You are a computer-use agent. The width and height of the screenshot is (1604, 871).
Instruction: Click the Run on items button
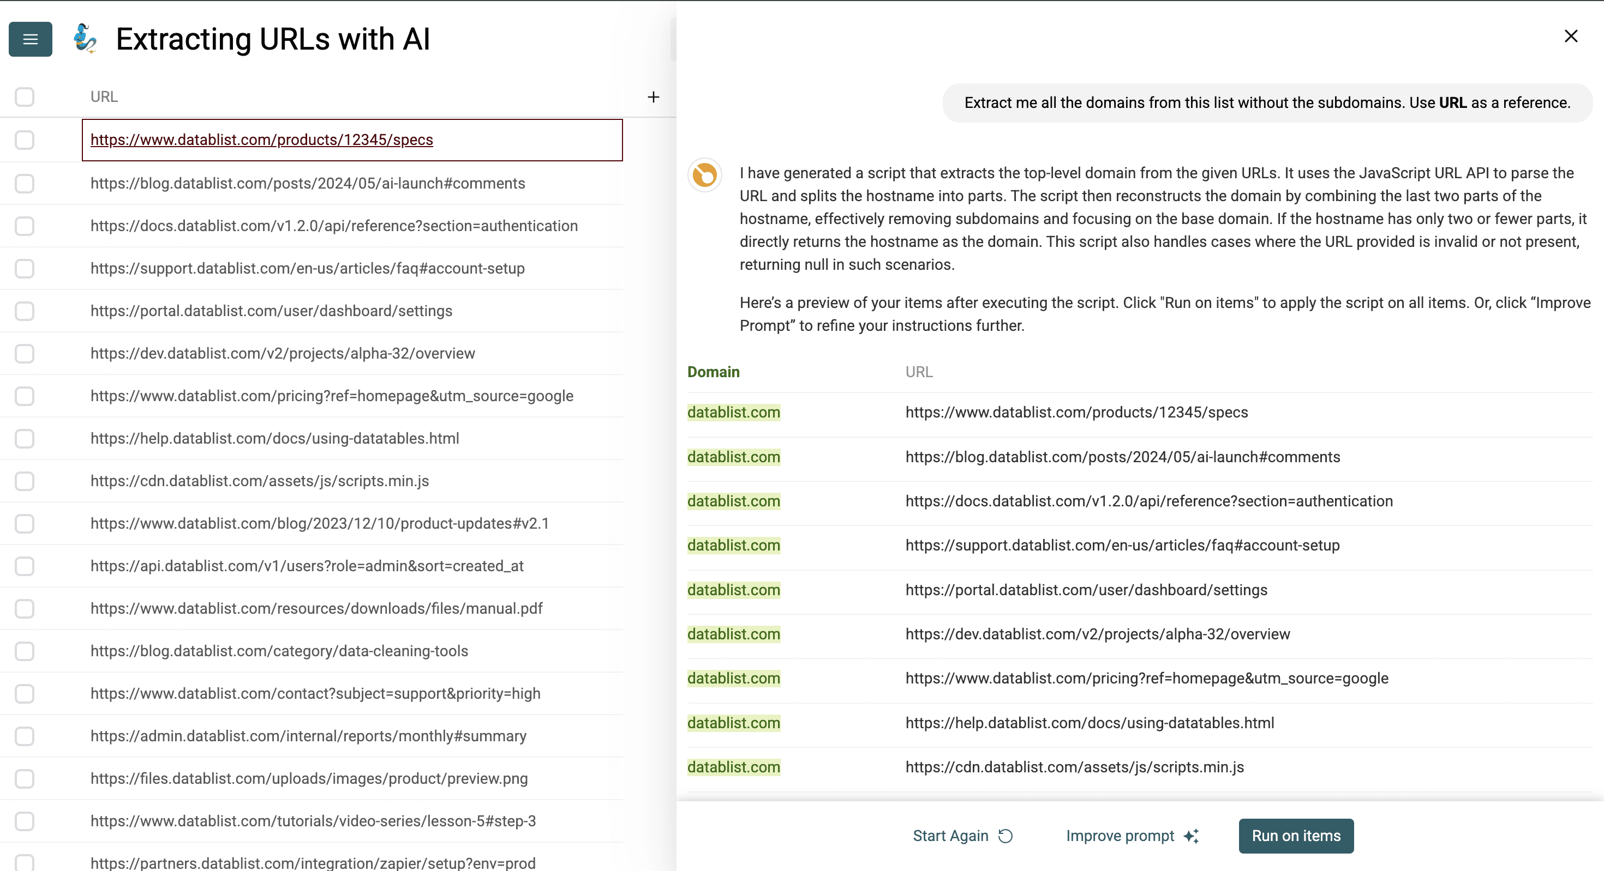point(1295,836)
